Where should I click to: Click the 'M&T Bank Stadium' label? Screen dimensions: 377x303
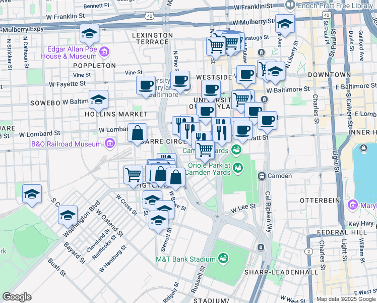click(185, 259)
